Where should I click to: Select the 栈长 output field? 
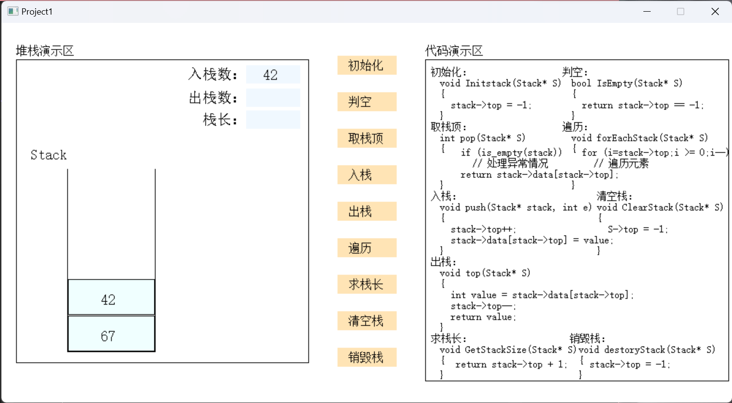(273, 120)
